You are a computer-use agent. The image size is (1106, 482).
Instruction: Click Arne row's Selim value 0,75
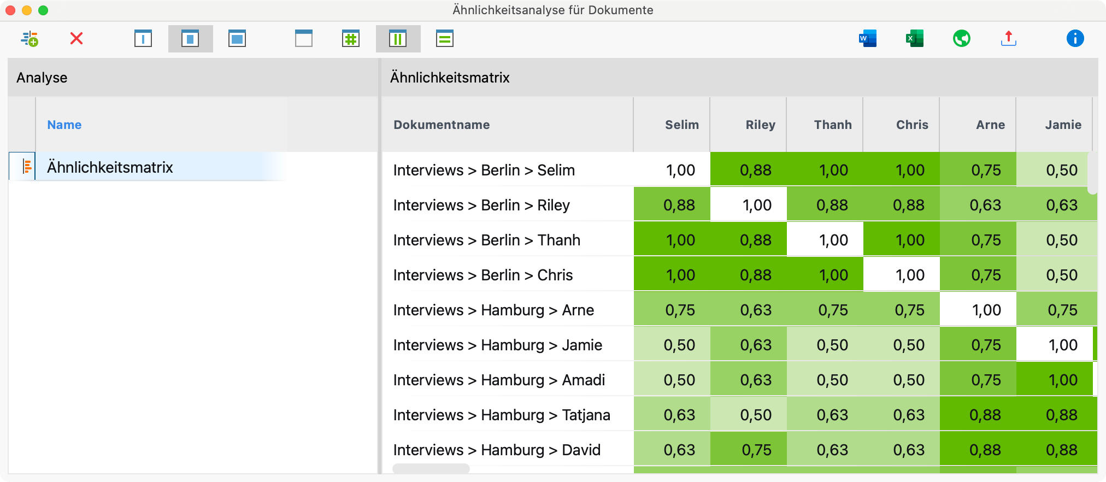coord(672,309)
